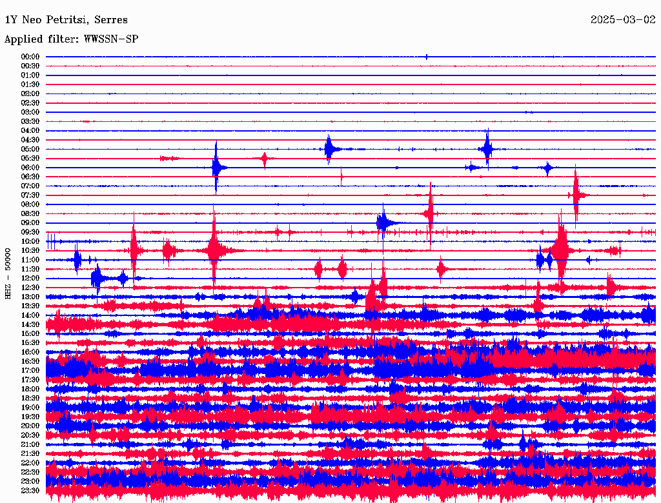
Task: Click the small blue spike on the 00:00 trace
Action: pos(427,57)
